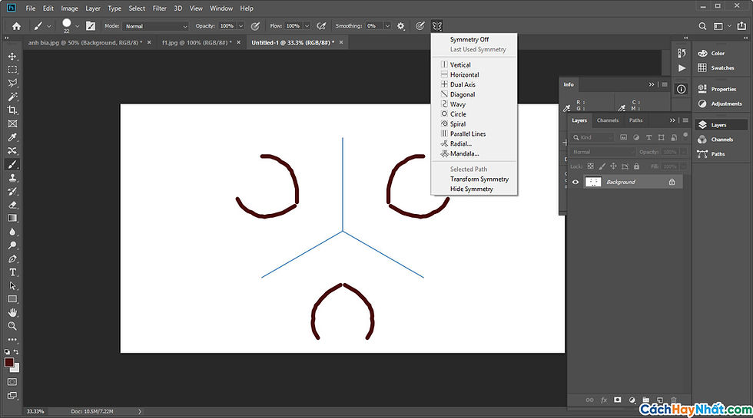Open smoothing options gear icon

[401, 26]
